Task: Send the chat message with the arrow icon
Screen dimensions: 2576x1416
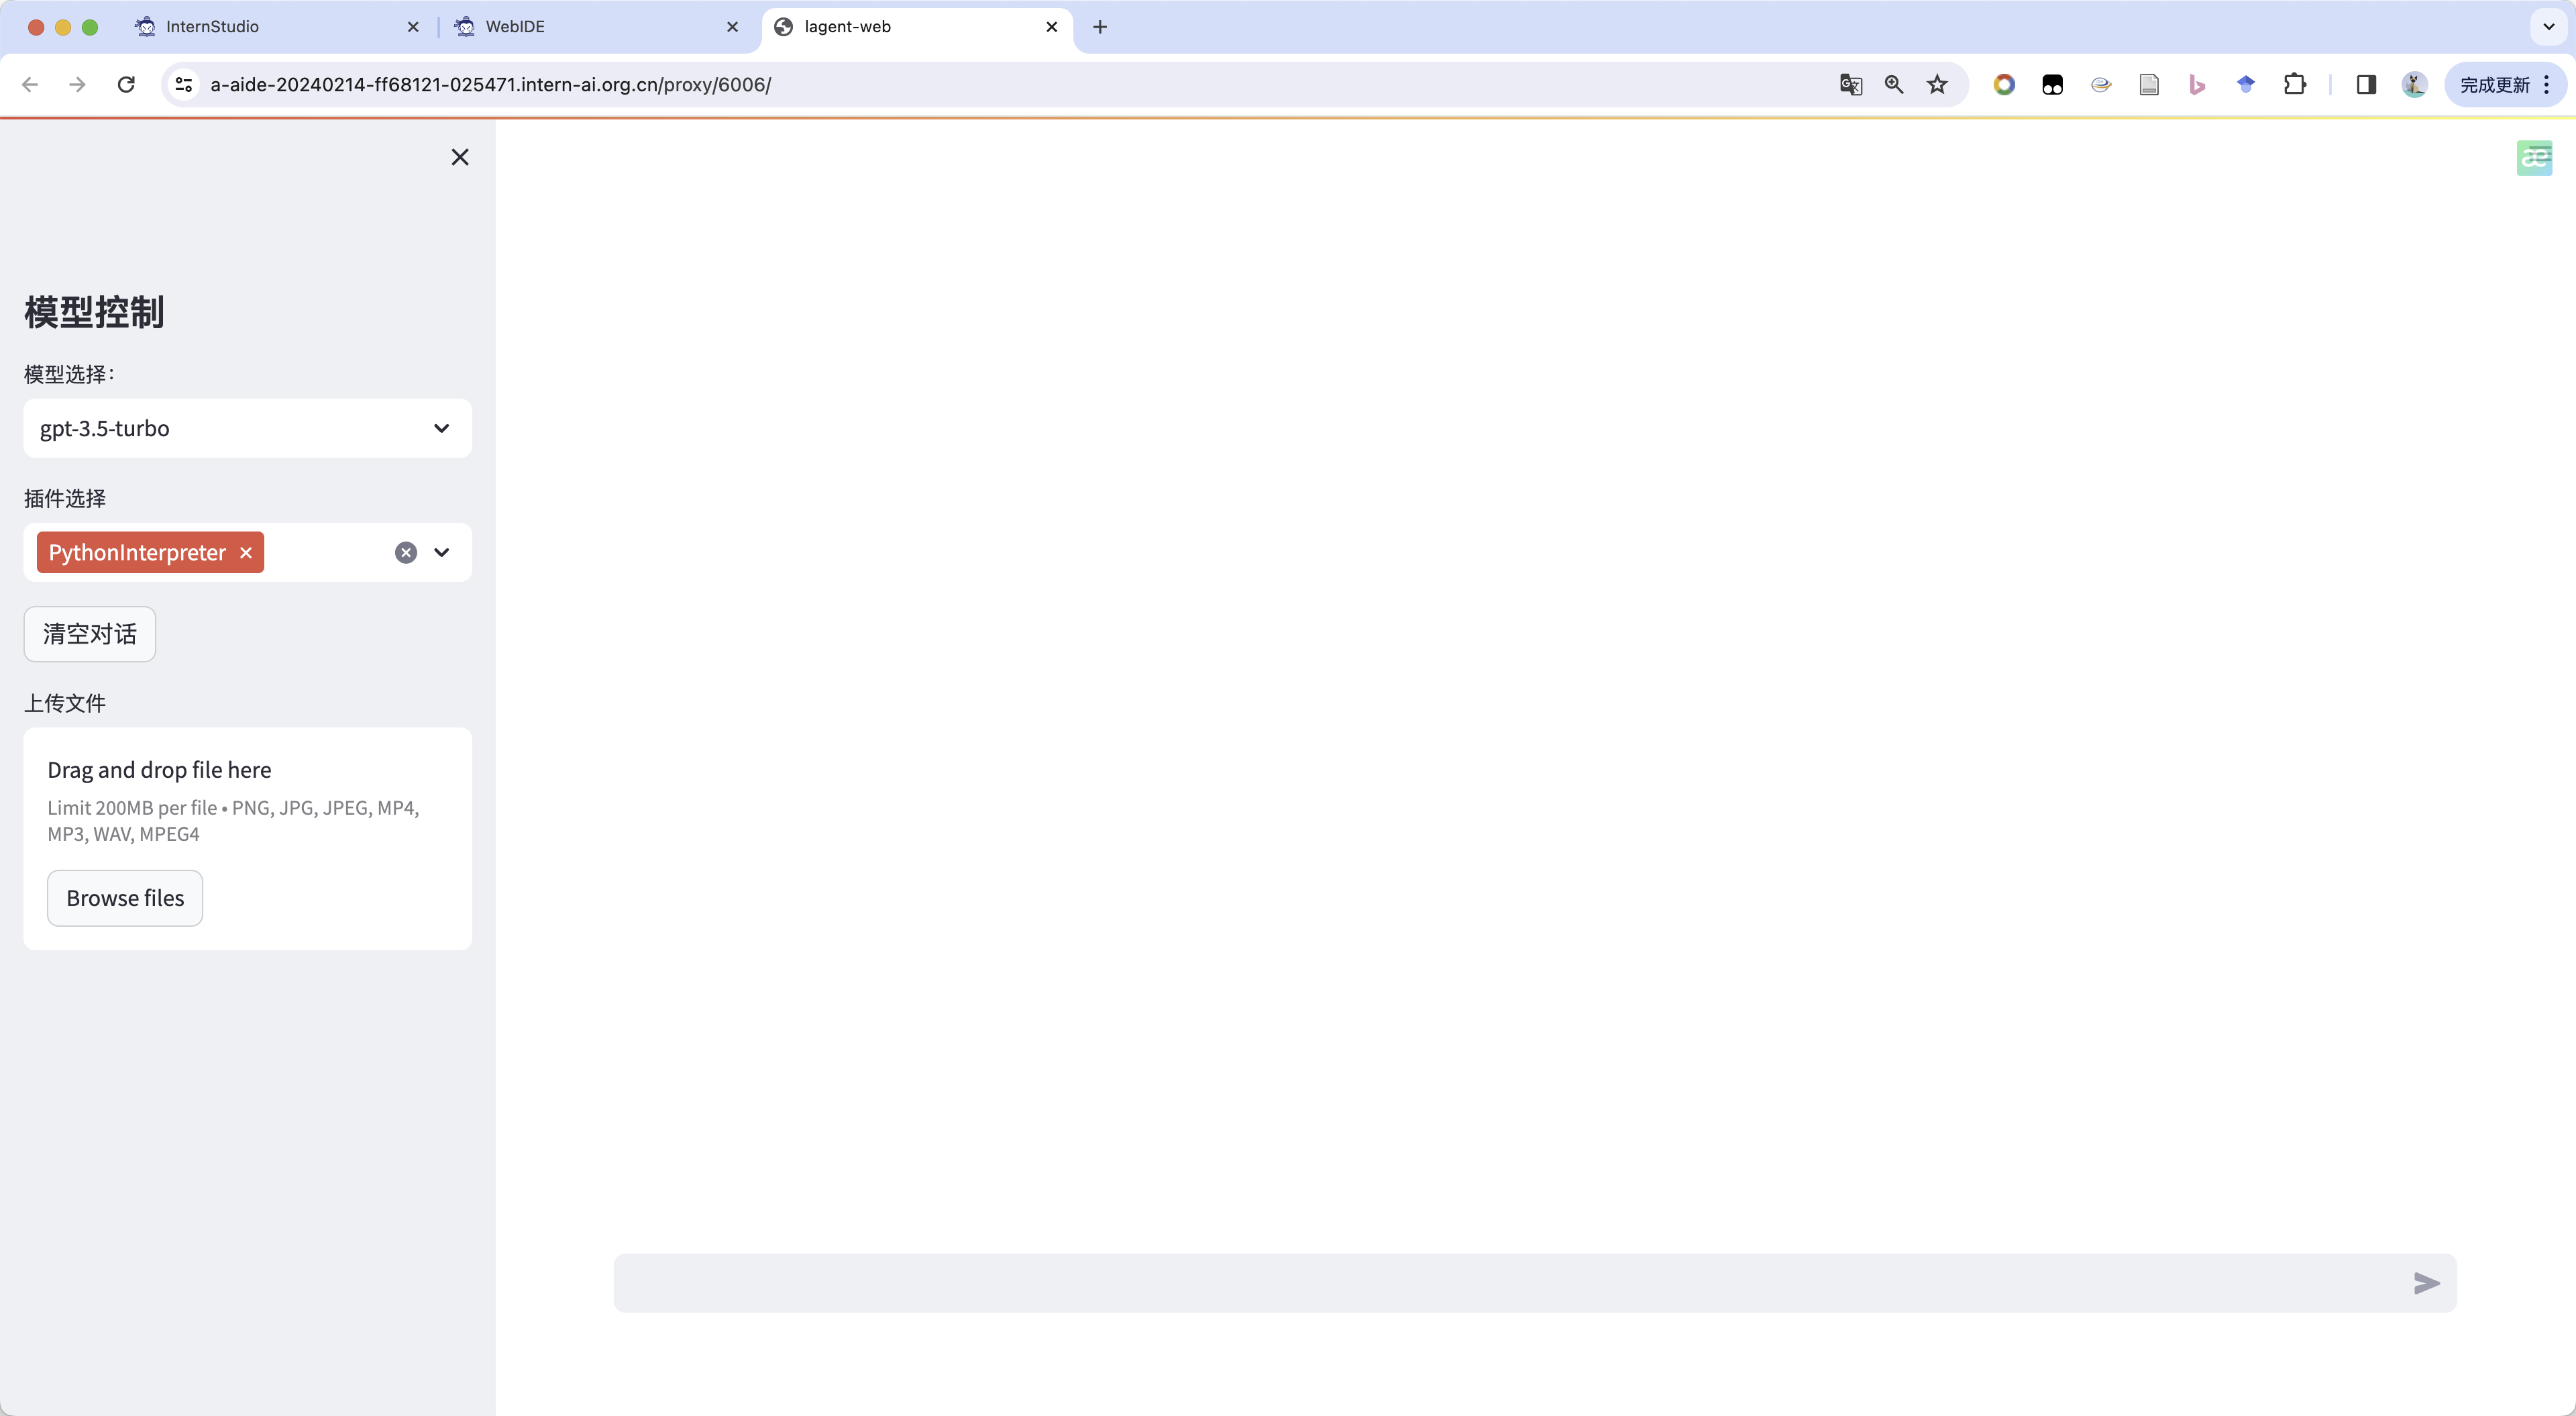Action: pos(2426,1283)
